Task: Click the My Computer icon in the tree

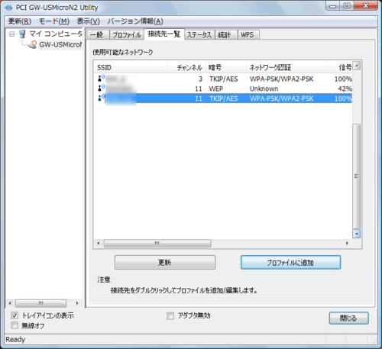Action: tap(22, 34)
